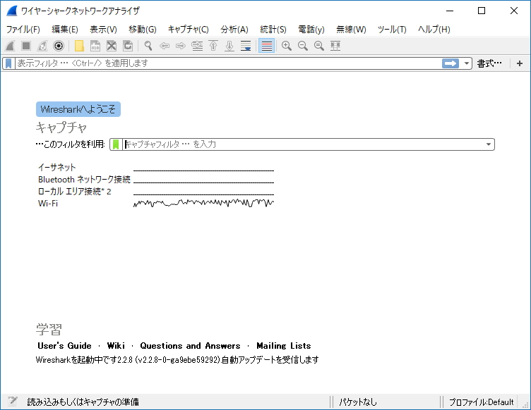The width and height of the screenshot is (531, 410).
Task: Click the display filter input field
Action: (229, 63)
